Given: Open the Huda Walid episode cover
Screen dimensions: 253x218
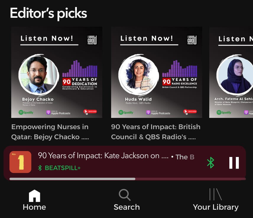Looking at the screenshot, I should (x=157, y=72).
